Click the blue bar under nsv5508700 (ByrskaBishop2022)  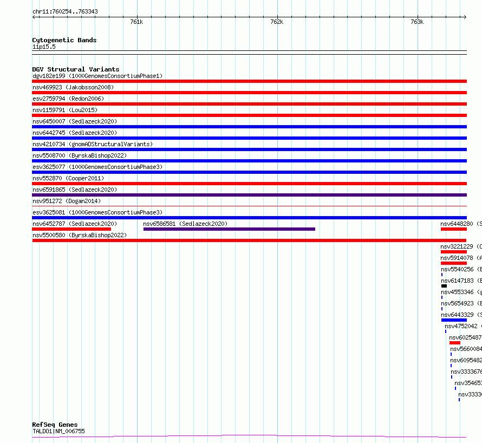(x=249, y=161)
